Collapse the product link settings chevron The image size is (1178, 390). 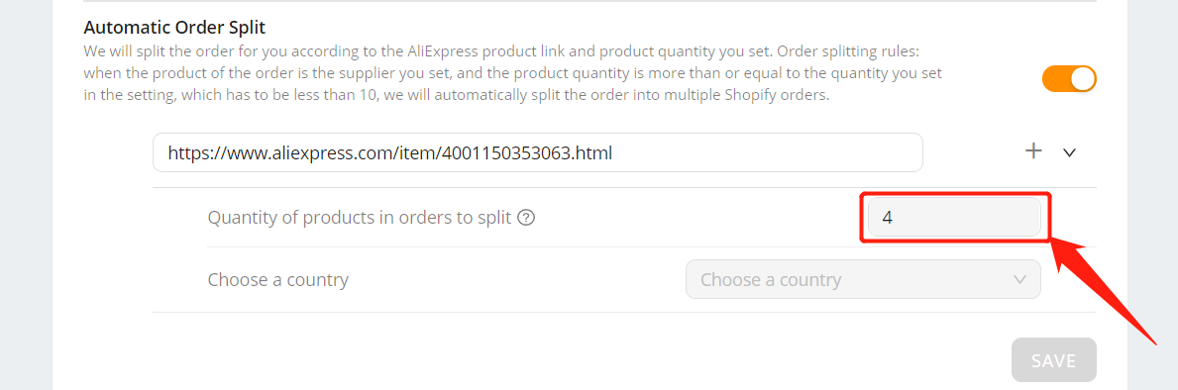coord(1070,152)
